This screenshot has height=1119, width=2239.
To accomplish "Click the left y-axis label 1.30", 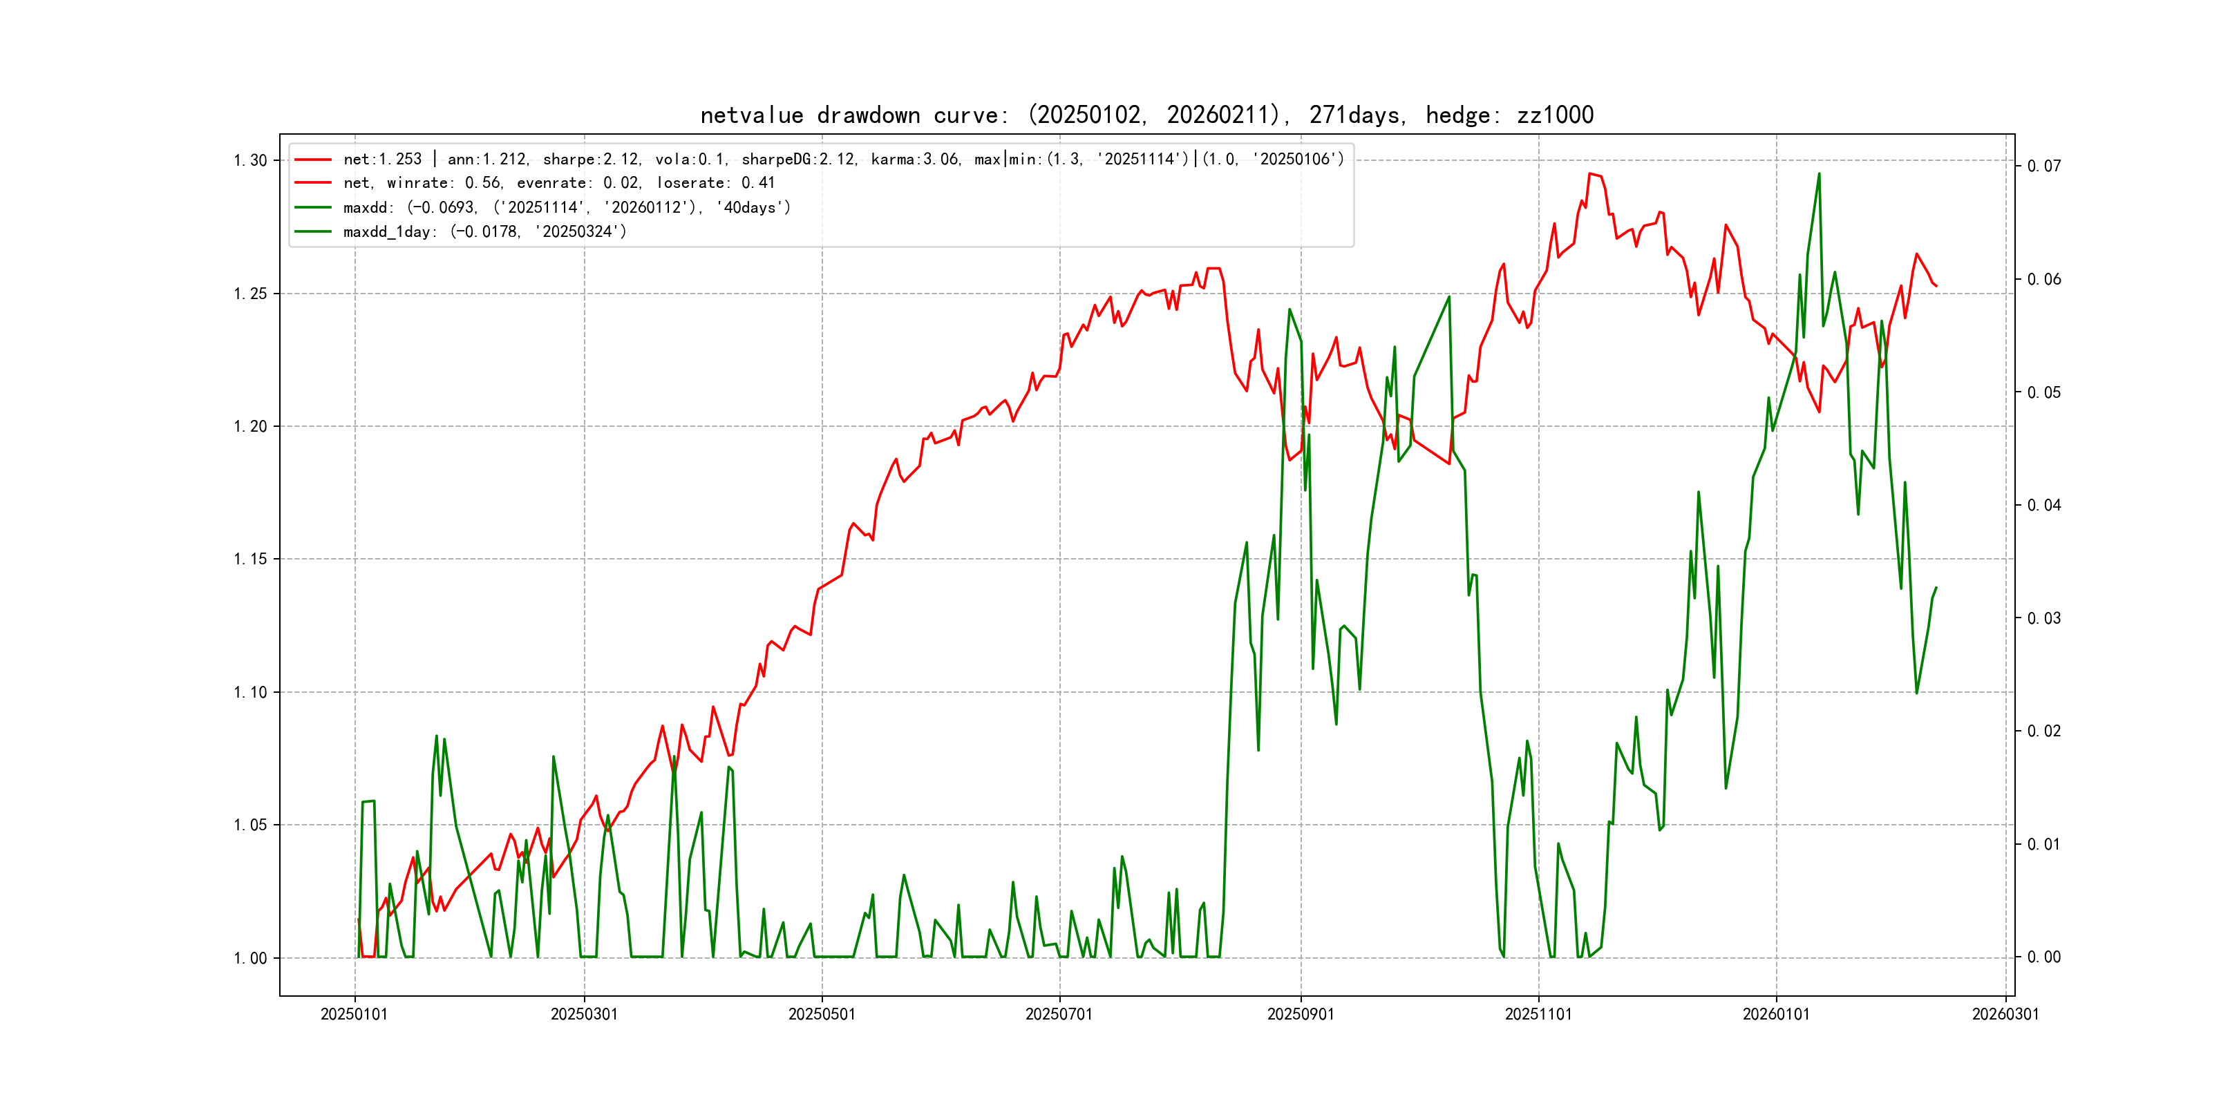I will (250, 161).
